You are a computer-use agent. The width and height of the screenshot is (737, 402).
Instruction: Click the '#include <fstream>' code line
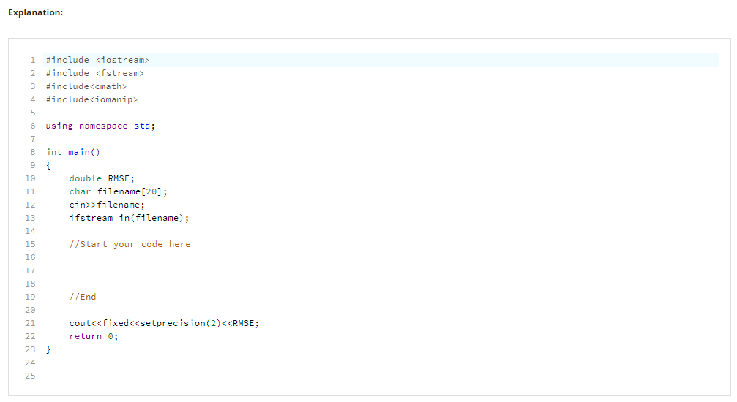[94, 73]
